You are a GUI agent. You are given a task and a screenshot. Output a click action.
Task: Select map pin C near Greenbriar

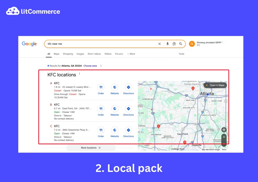point(159,126)
